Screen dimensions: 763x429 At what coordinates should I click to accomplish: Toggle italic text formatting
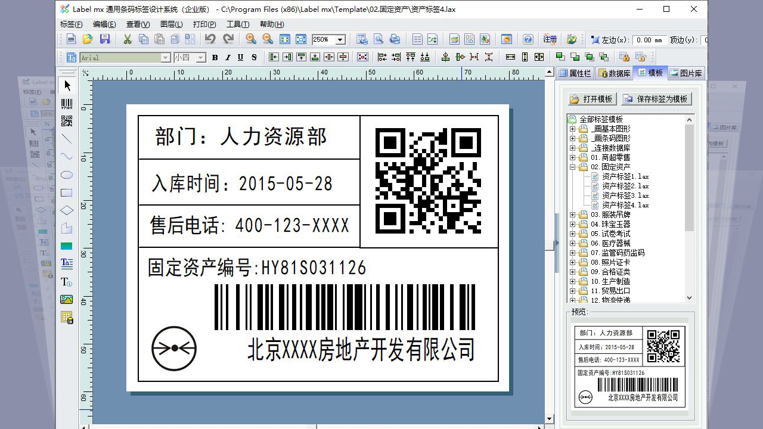(x=228, y=57)
